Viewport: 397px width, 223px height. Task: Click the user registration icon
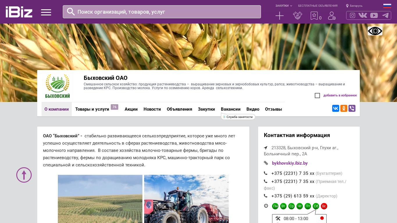pyautogui.click(x=332, y=16)
